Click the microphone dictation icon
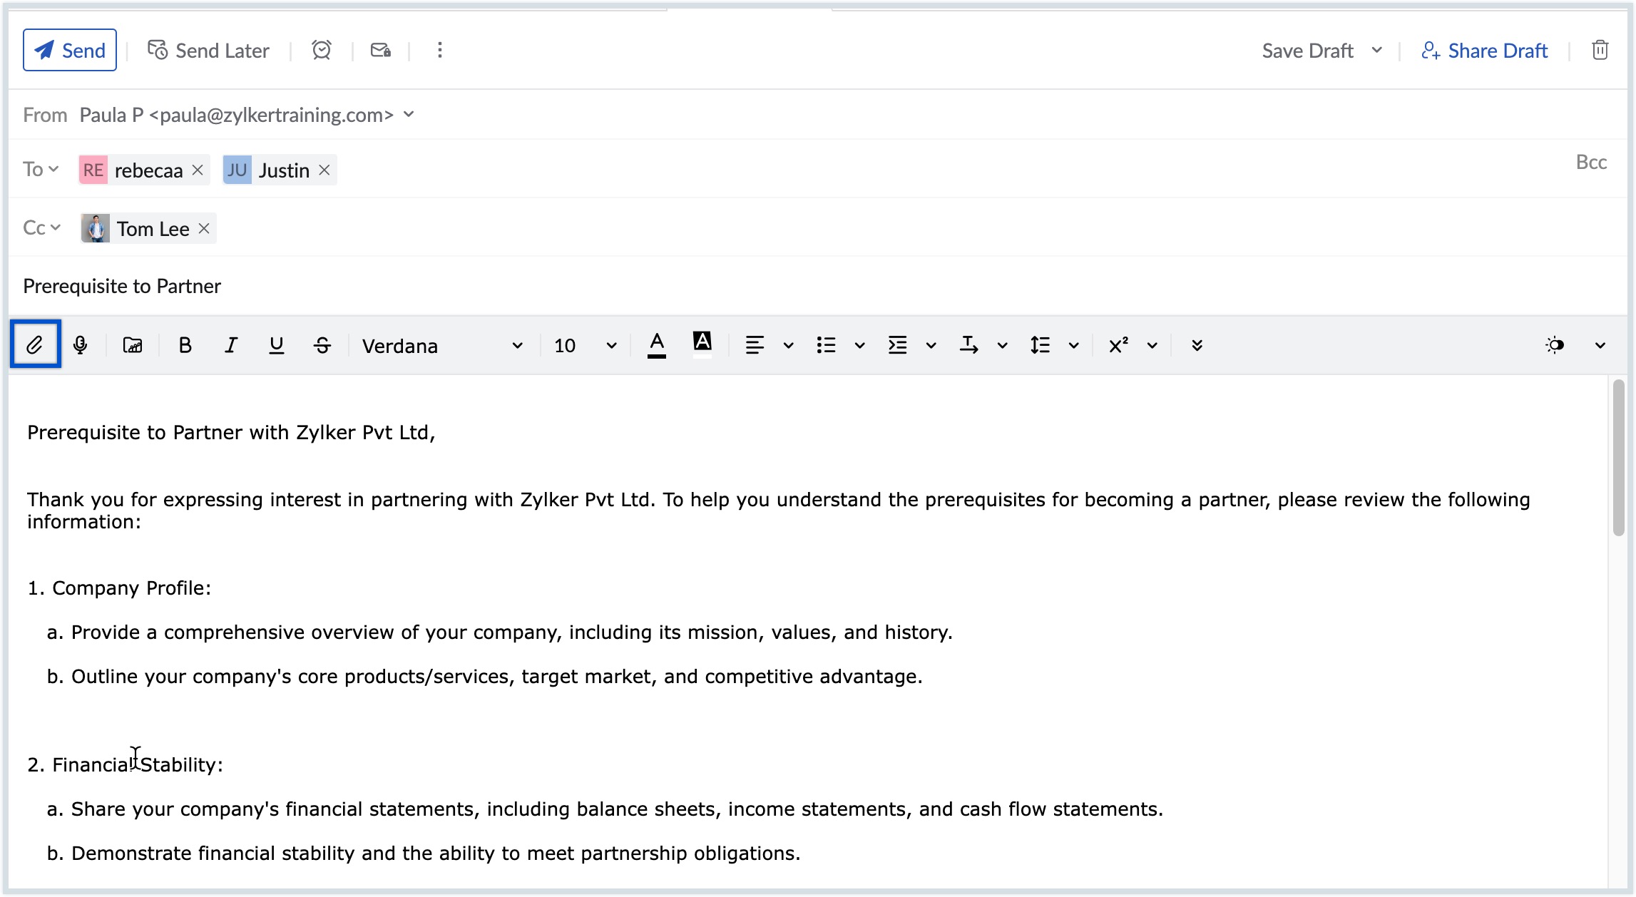This screenshot has height=897, width=1636. click(81, 344)
